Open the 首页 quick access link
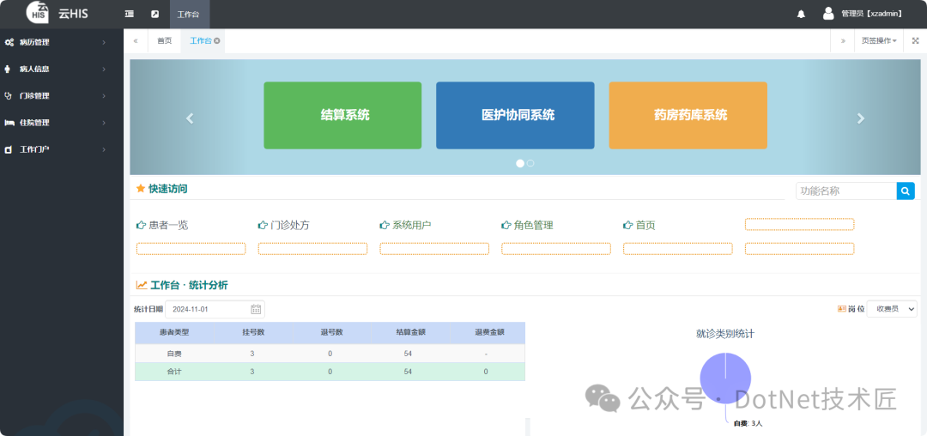This screenshot has width=927, height=436. [645, 225]
